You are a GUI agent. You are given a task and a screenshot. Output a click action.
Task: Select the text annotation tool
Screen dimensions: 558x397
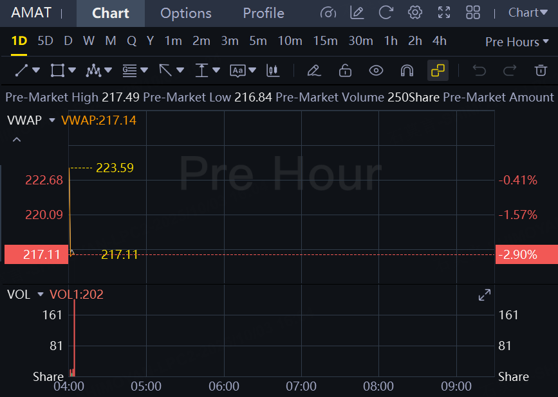[237, 71]
